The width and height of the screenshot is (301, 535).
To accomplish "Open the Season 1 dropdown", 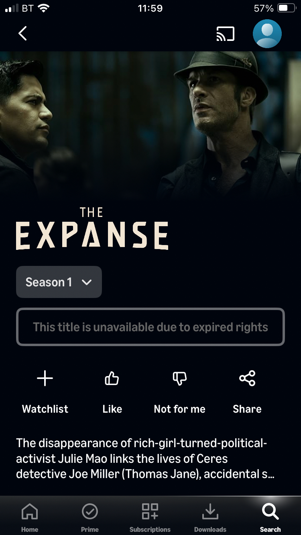I will 59,282.
